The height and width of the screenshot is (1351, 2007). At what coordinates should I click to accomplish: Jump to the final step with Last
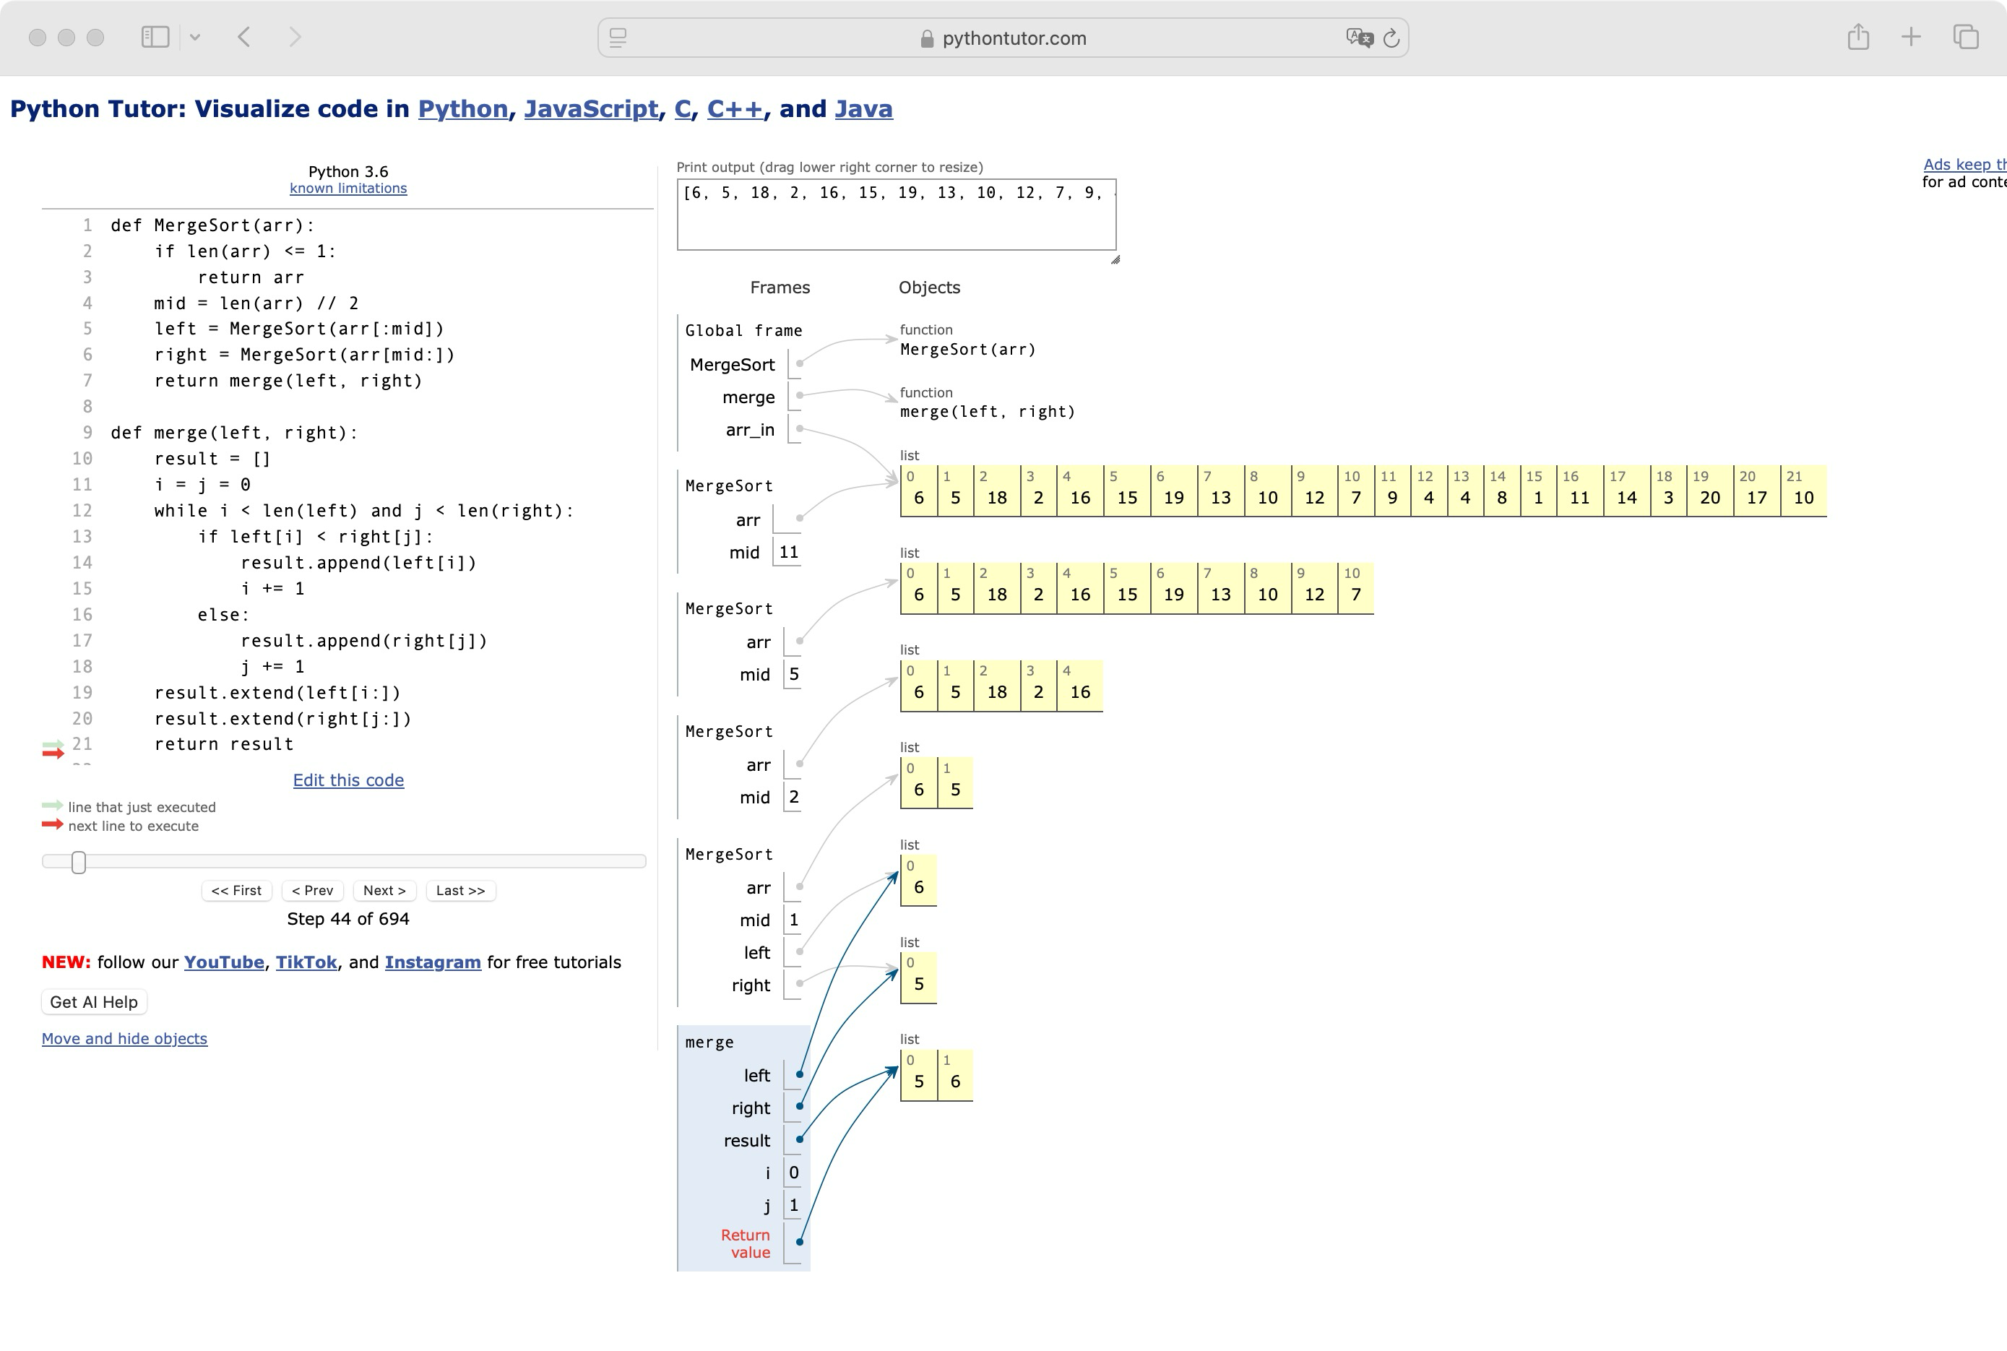461,890
